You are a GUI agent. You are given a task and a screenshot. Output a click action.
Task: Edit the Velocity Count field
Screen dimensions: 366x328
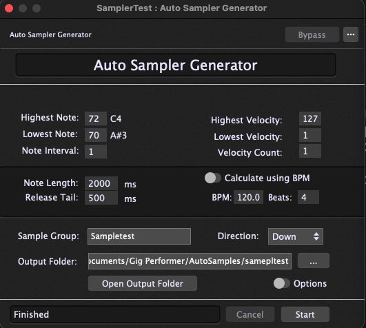click(310, 151)
